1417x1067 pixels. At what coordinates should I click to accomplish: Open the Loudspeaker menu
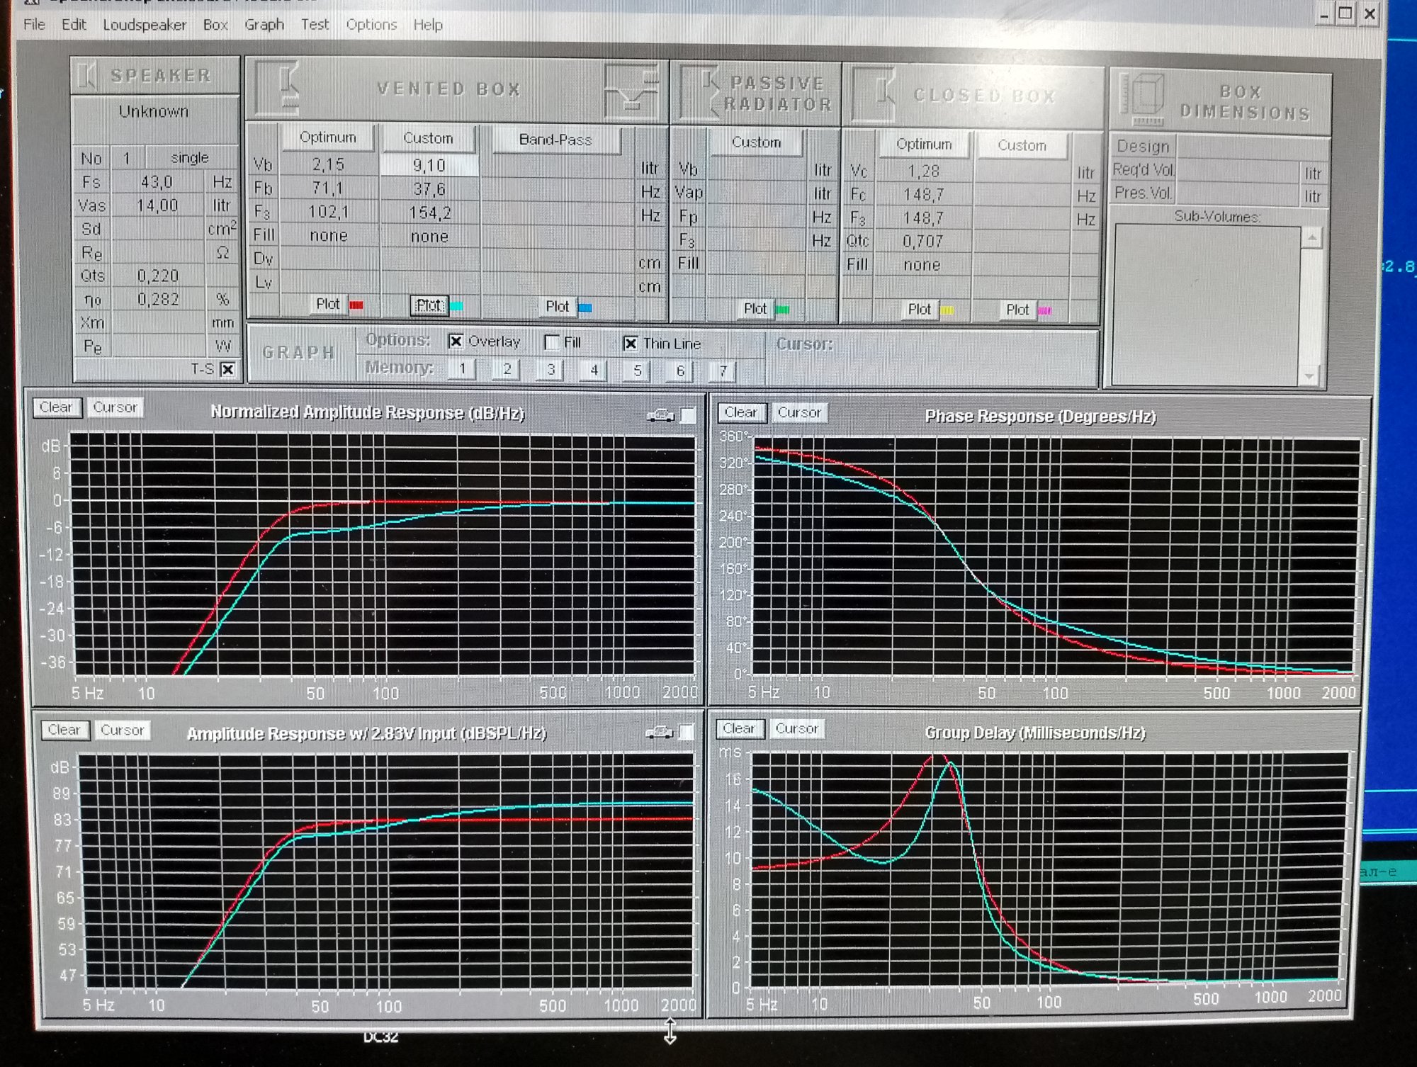(x=145, y=25)
